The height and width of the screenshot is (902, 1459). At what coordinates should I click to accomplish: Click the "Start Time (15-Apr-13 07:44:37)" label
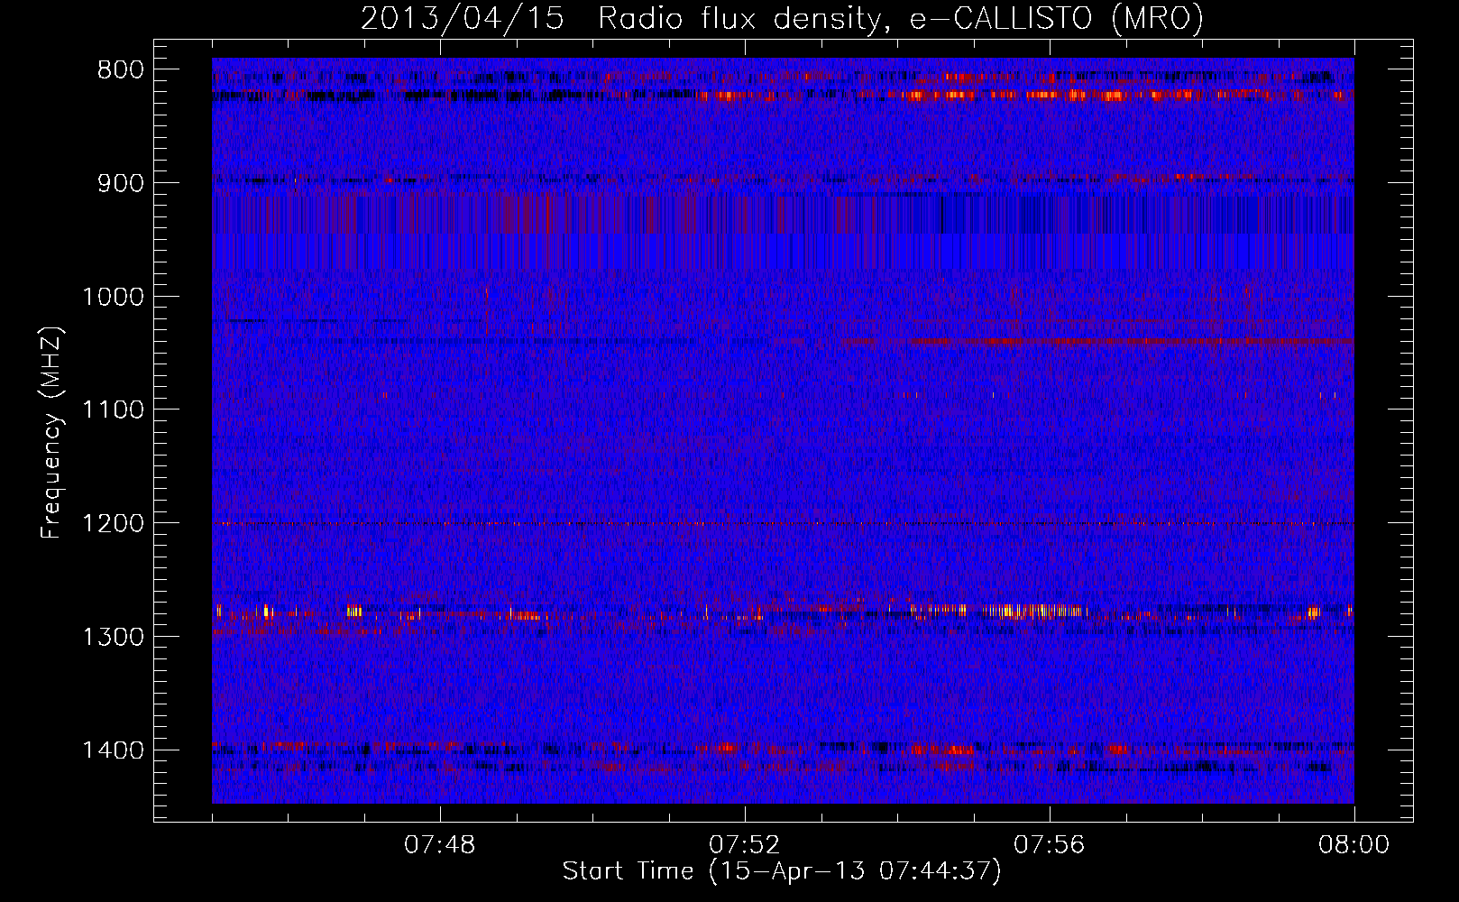tap(782, 871)
